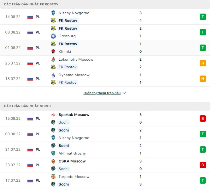Expand chevron next to Hiển thị thêm trận đấu
This screenshot has width=212, height=189.
124,93
